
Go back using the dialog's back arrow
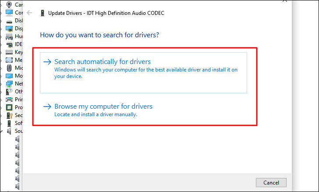(x=29, y=13)
